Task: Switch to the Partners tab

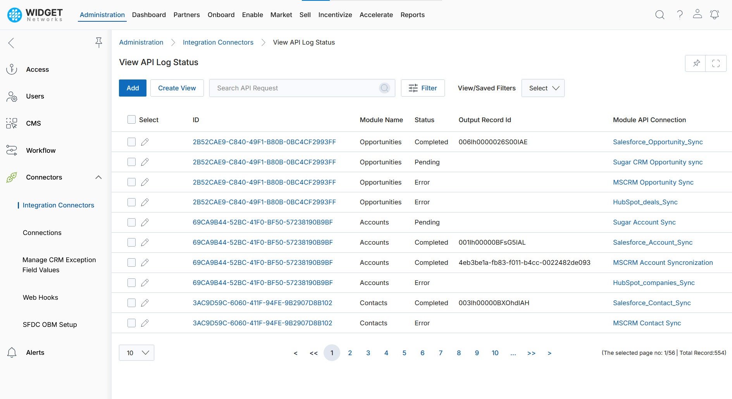Action: 186,15
